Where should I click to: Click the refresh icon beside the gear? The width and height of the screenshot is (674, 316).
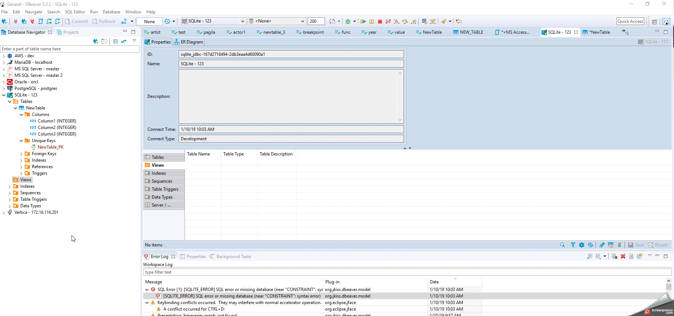590,245
